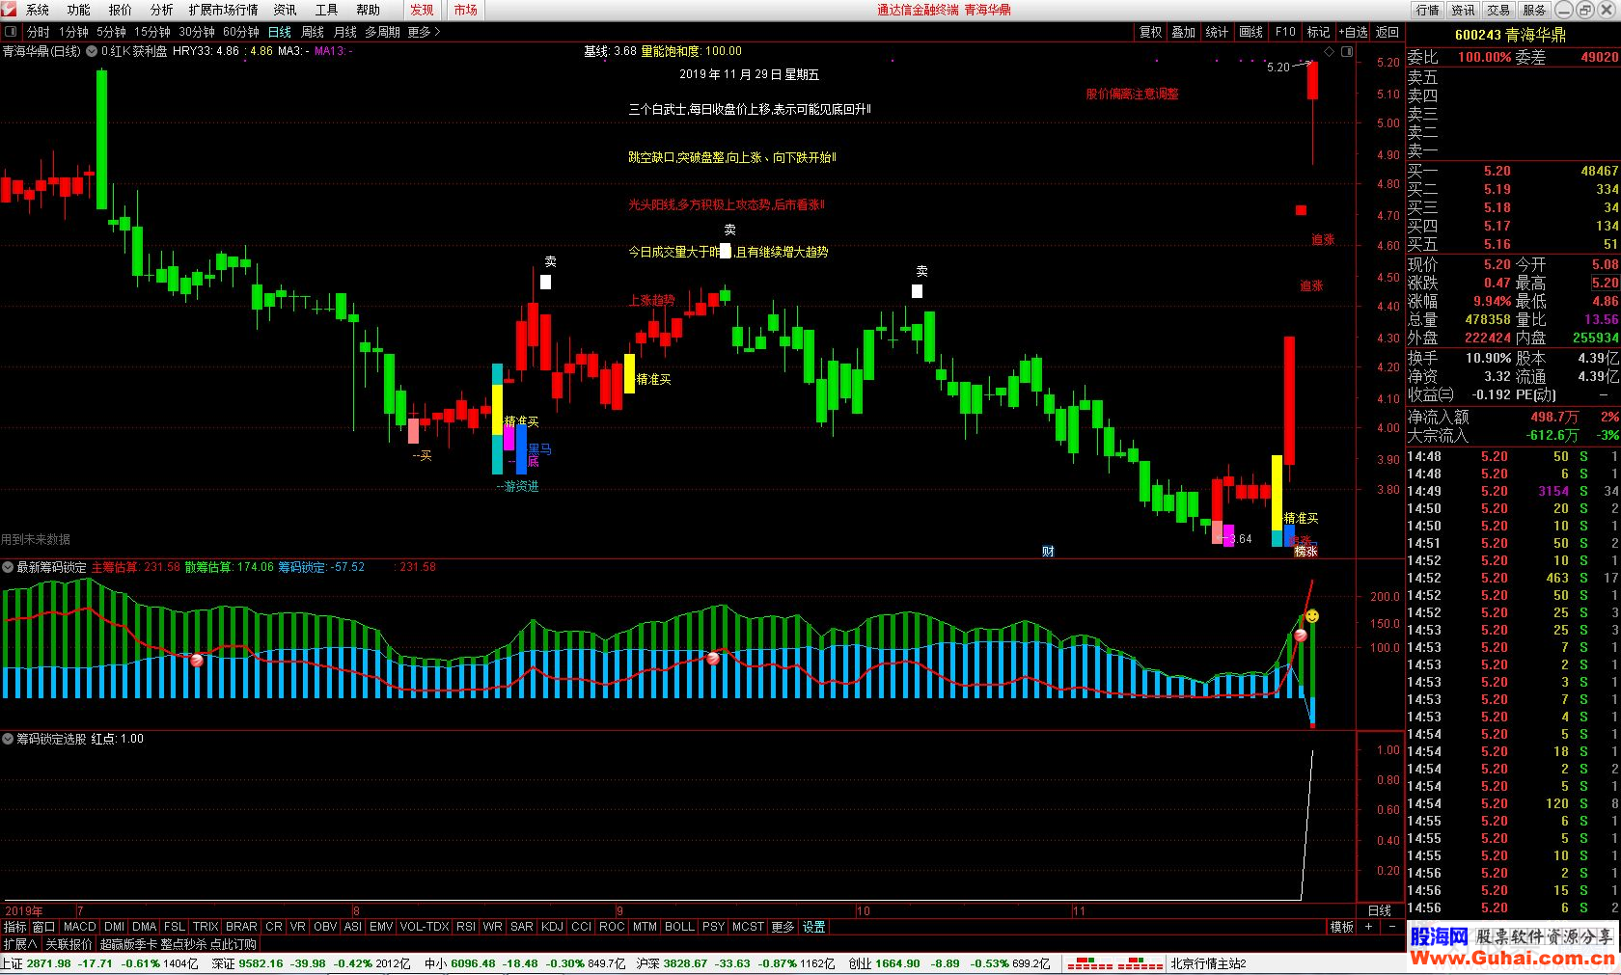Screen dimensions: 1621x975
Task: Select the 5分钟 chart period
Action: pyautogui.click(x=112, y=32)
